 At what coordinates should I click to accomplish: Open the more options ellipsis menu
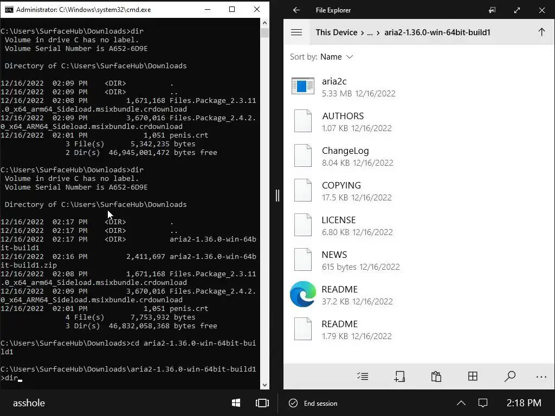541,377
